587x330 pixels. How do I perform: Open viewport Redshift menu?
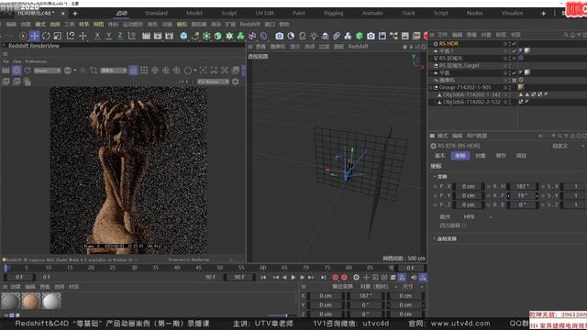point(358,47)
